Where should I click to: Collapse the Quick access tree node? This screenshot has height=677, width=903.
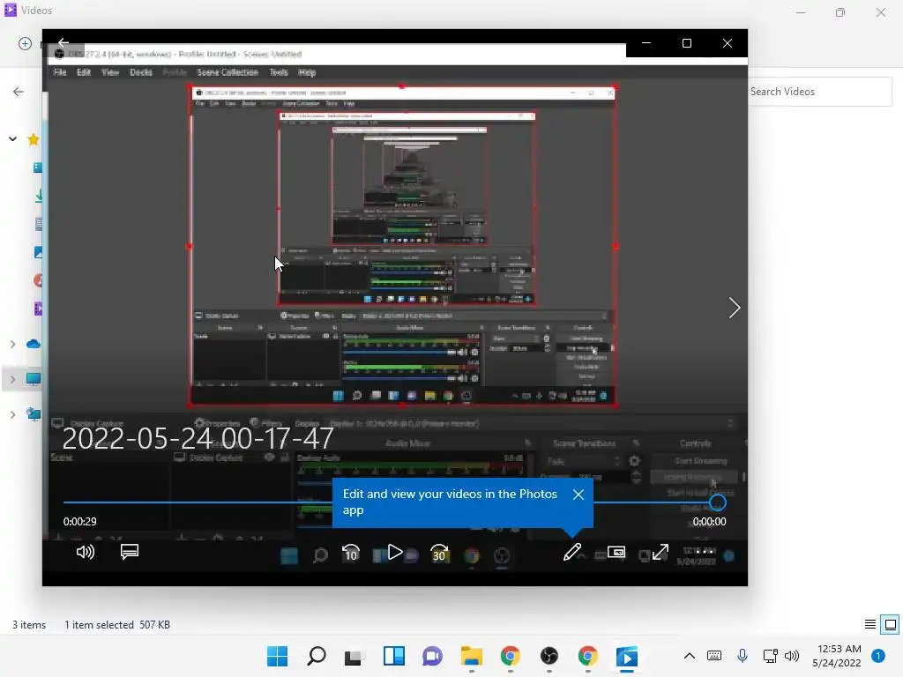(12, 138)
